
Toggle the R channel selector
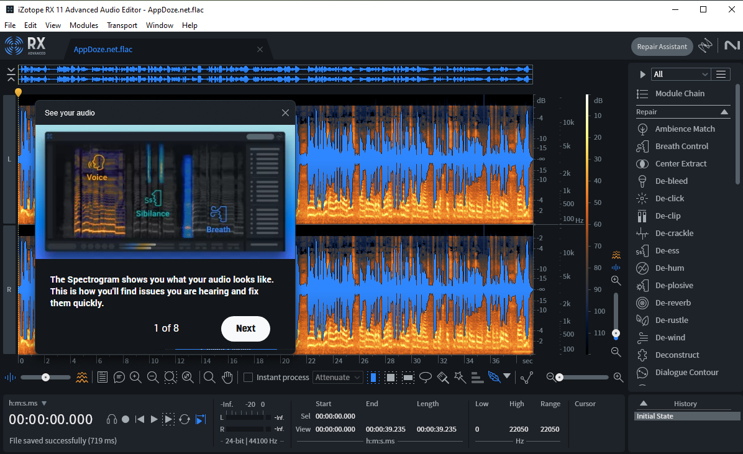click(x=9, y=289)
